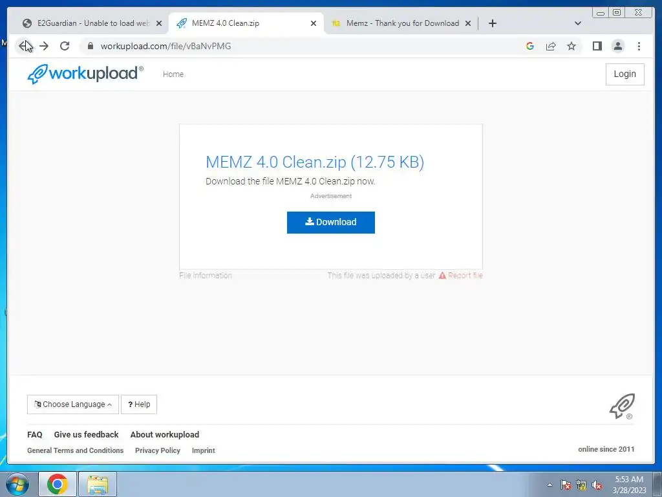Open the Privacy Policy link
Viewport: 662px width, 497px height.
click(158, 450)
